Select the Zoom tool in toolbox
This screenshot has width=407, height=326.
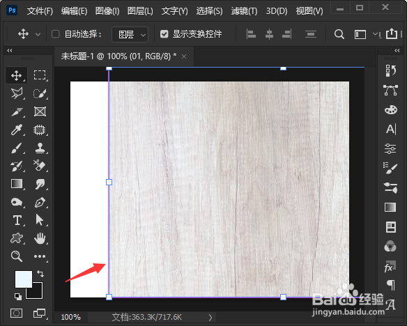(16, 256)
